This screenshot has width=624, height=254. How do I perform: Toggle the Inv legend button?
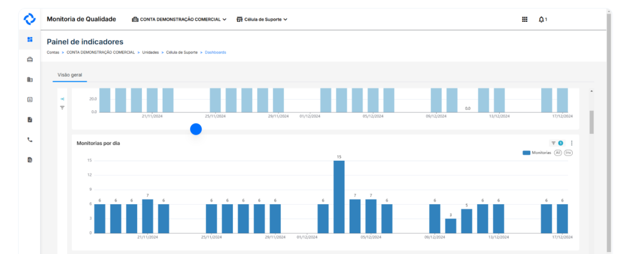(x=568, y=153)
